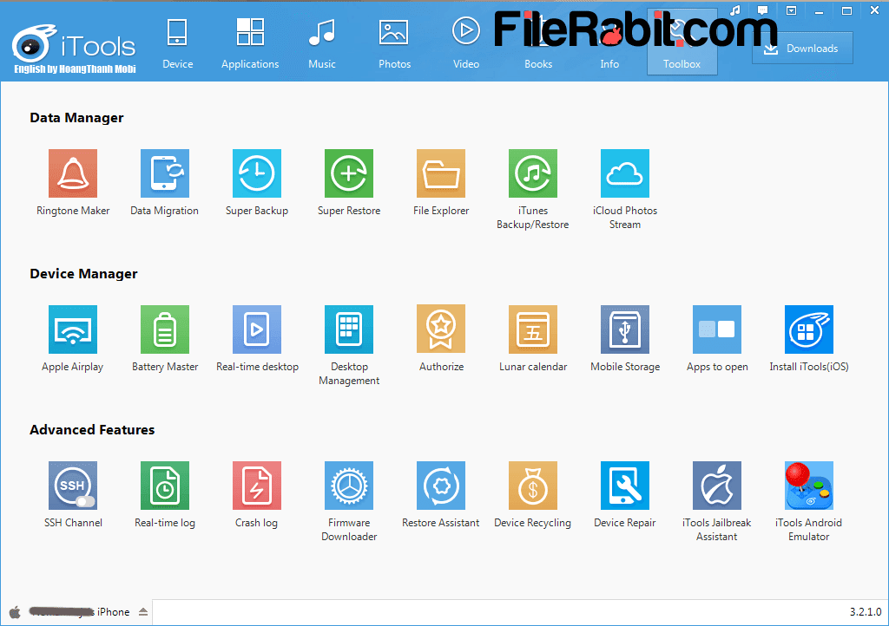Screen dimensions: 889x626
Task: Open Mobile Storage
Action: click(625, 329)
